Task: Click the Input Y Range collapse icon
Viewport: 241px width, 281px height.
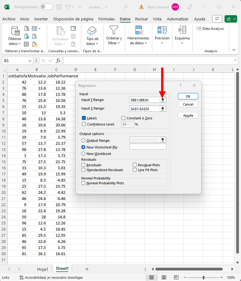Action: (x=163, y=100)
